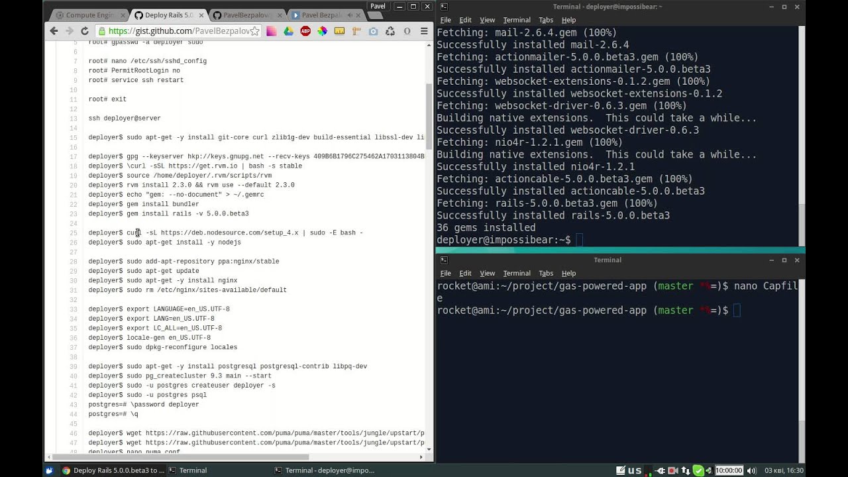Click the rocket@ami prompt in lower terminal
Viewport: 848px width, 477px height.
point(582,311)
